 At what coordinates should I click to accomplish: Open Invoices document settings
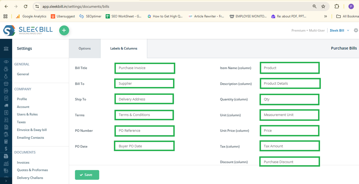pos(23,162)
